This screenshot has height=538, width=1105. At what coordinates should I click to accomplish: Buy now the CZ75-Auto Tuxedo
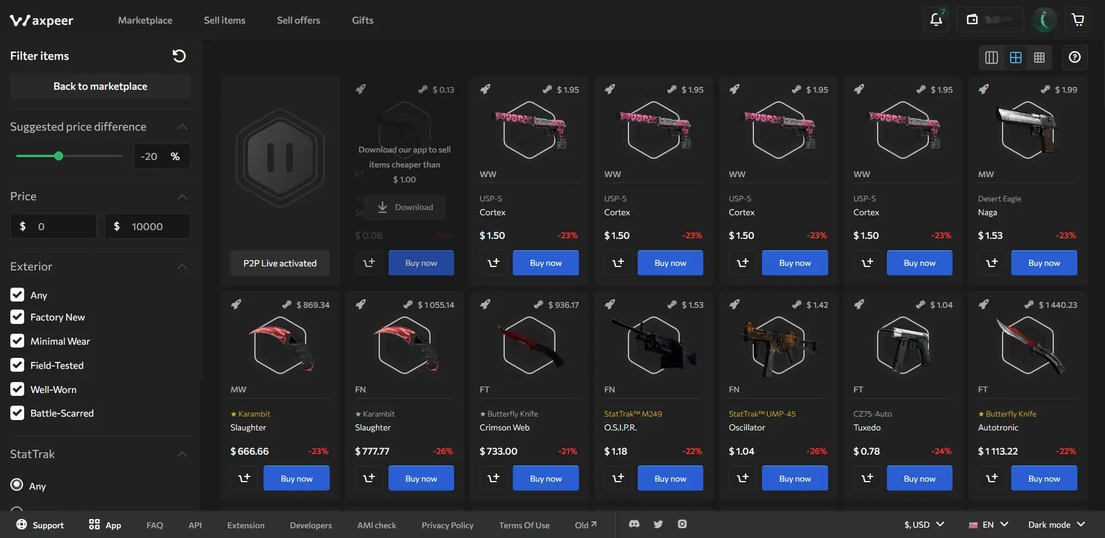tap(920, 478)
